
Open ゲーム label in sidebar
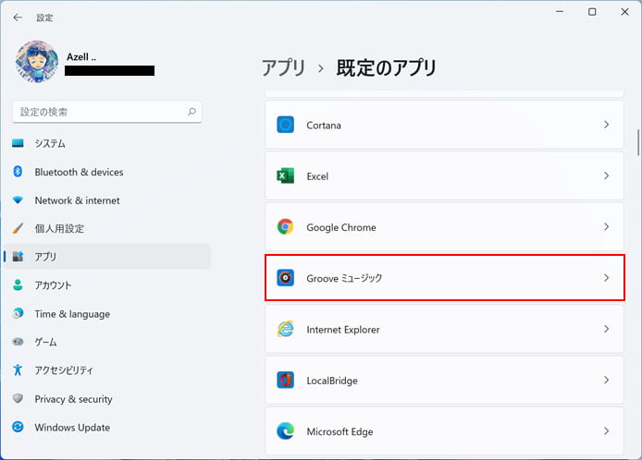[x=45, y=342]
